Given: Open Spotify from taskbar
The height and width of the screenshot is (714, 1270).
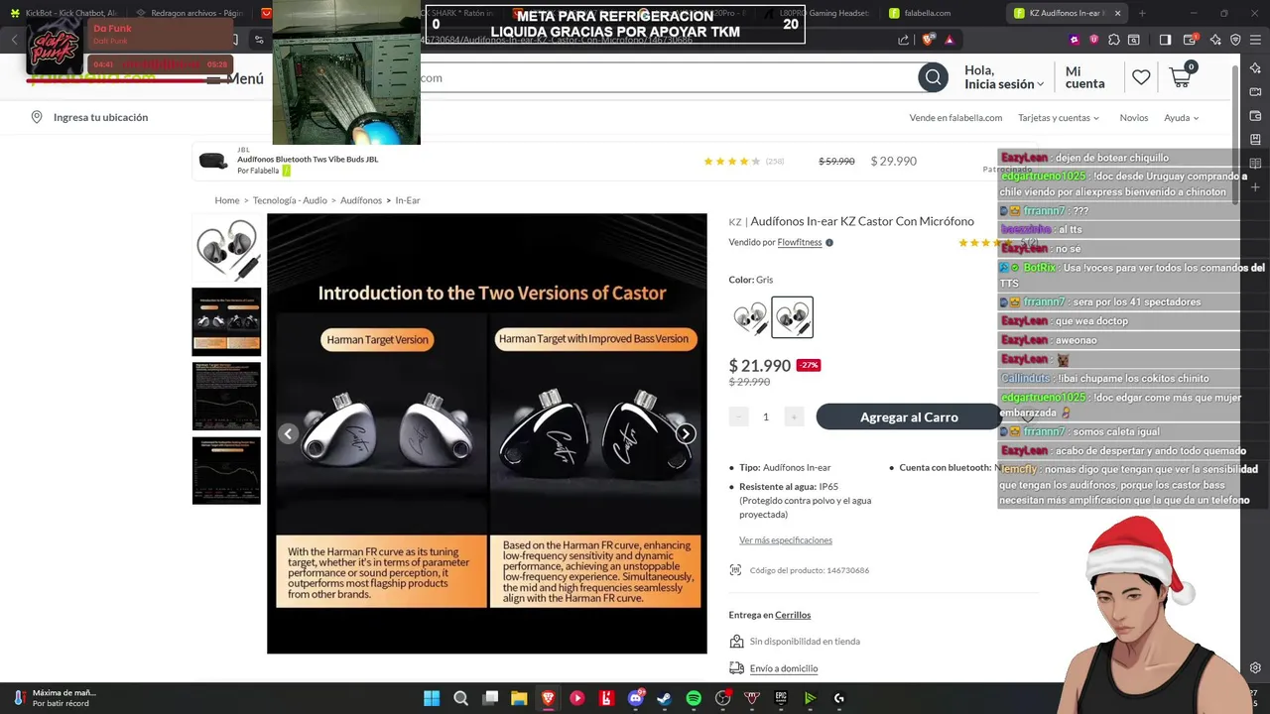Looking at the screenshot, I should (x=694, y=698).
